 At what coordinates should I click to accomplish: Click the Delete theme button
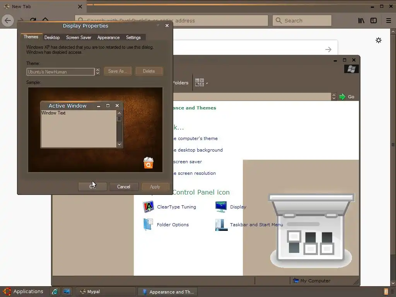[149, 71]
